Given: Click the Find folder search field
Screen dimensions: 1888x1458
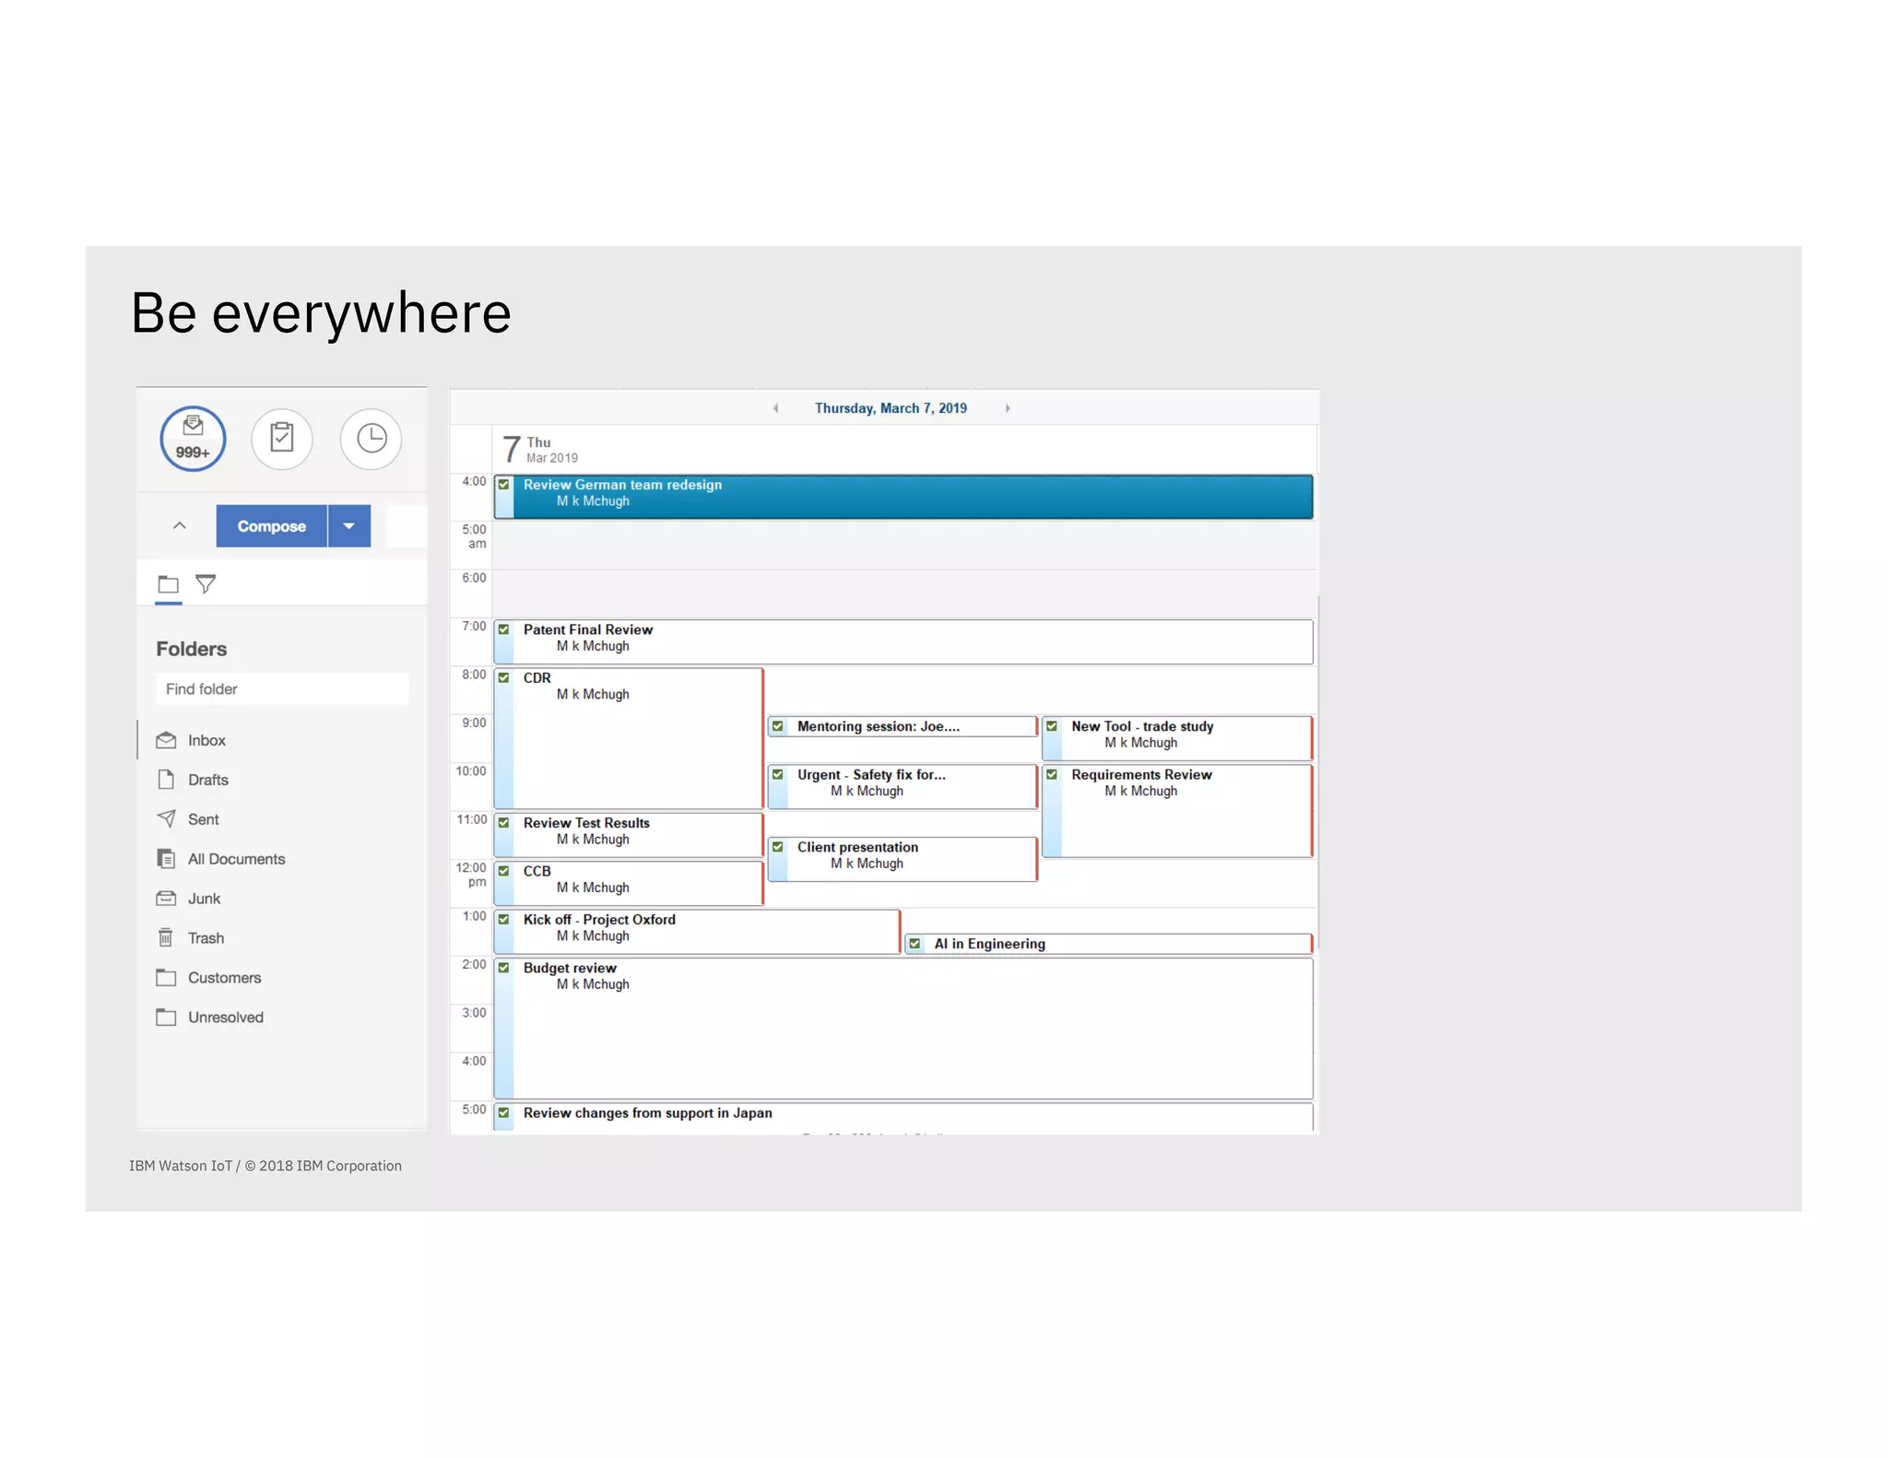Looking at the screenshot, I should point(282,689).
